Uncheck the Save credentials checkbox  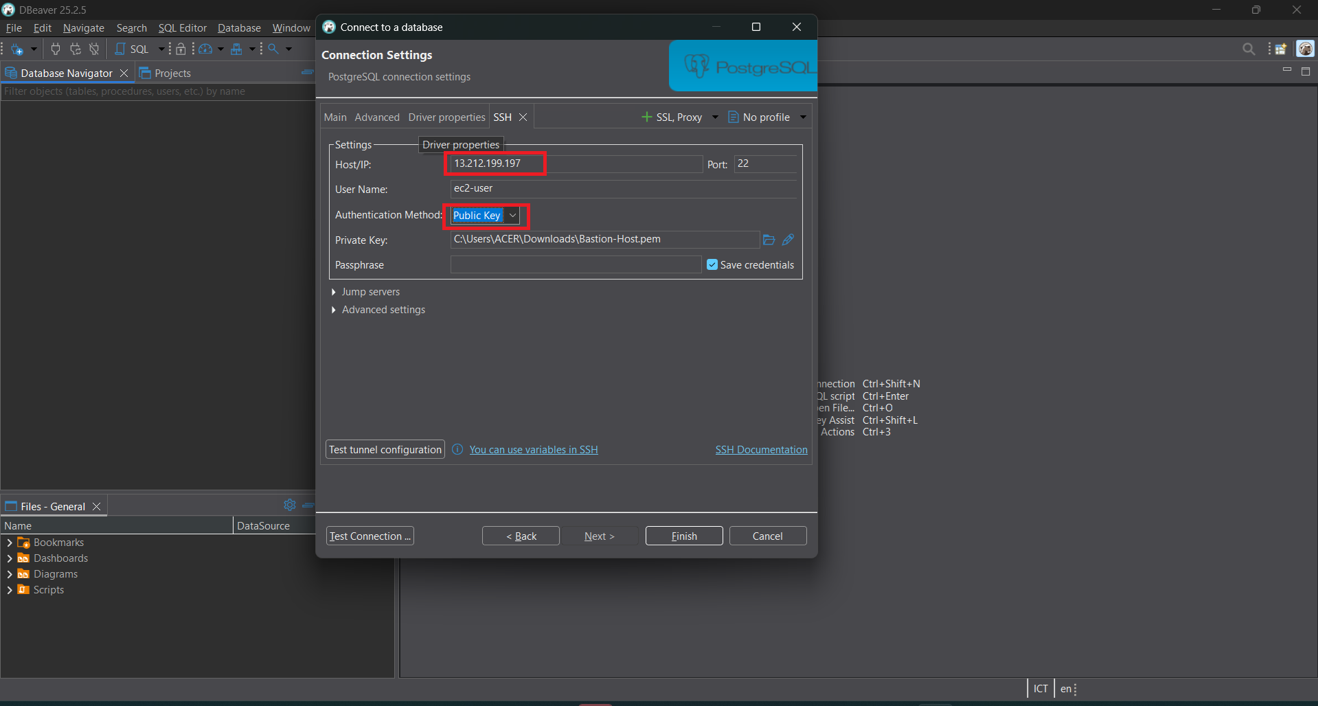click(712, 265)
